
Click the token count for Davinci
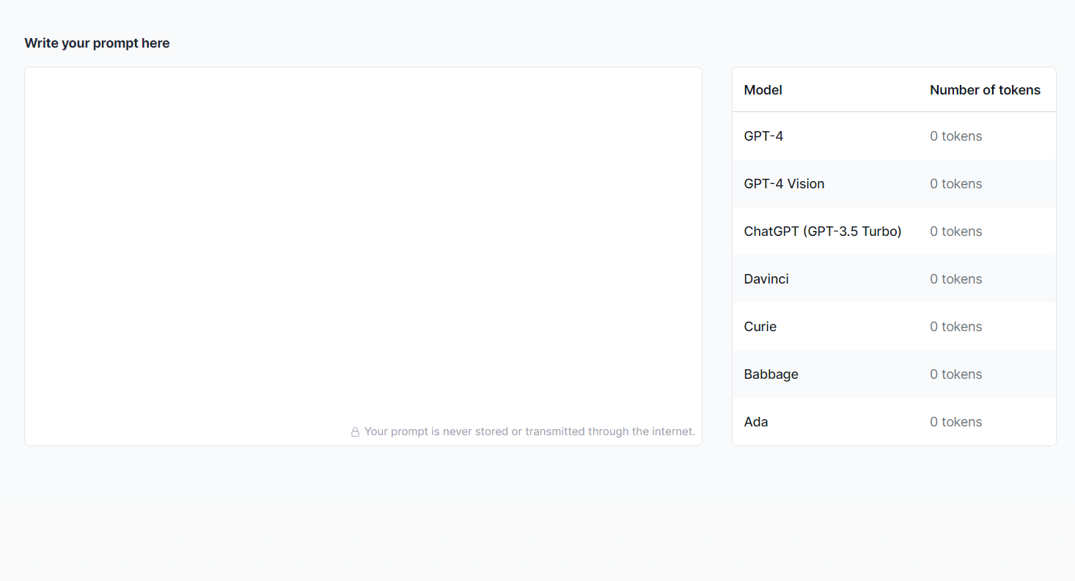[955, 279]
